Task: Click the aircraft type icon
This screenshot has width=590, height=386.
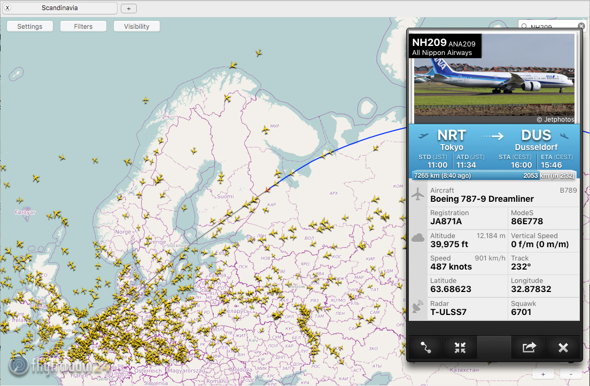Action: click(418, 194)
